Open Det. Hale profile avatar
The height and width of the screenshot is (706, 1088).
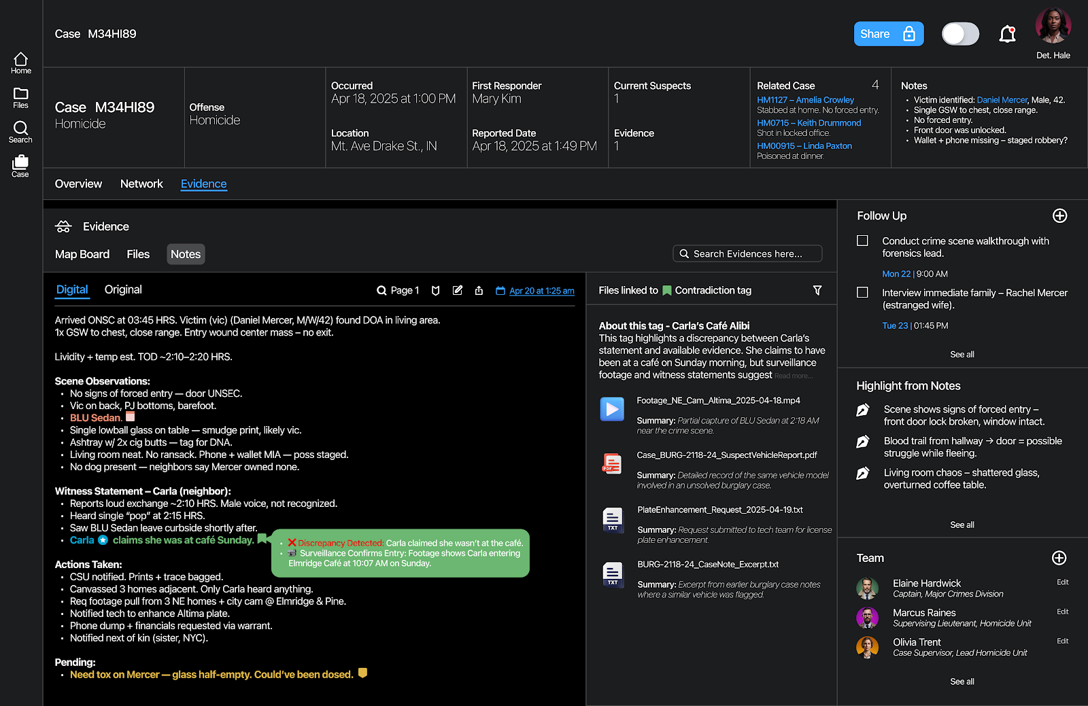pos(1053,26)
